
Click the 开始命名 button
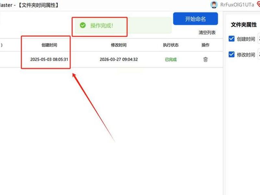[196, 19]
